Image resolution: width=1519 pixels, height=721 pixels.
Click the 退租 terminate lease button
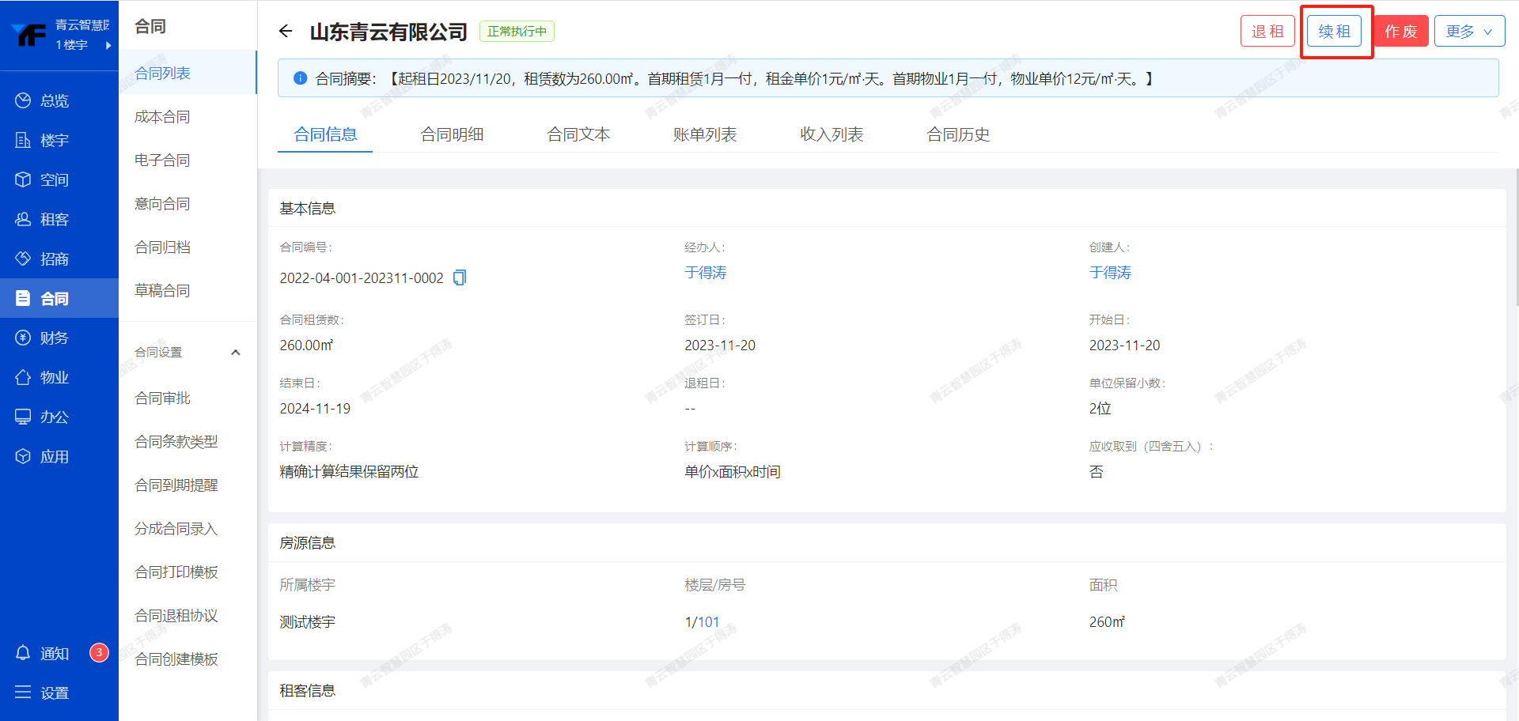[1267, 32]
